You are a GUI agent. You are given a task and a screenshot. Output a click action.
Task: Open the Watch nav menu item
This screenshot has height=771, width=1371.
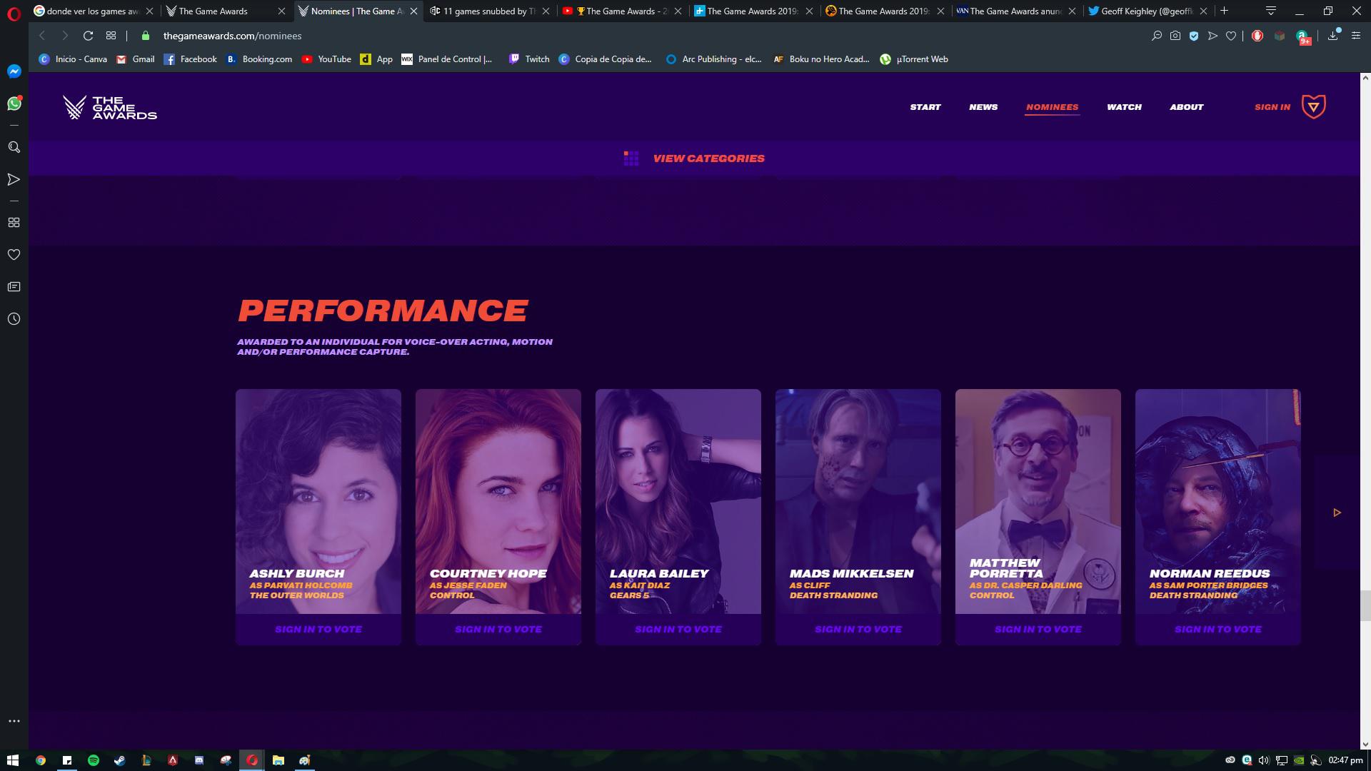click(1124, 107)
